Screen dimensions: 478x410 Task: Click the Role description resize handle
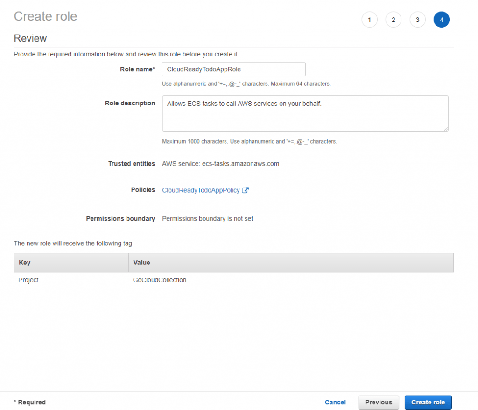[446, 128]
